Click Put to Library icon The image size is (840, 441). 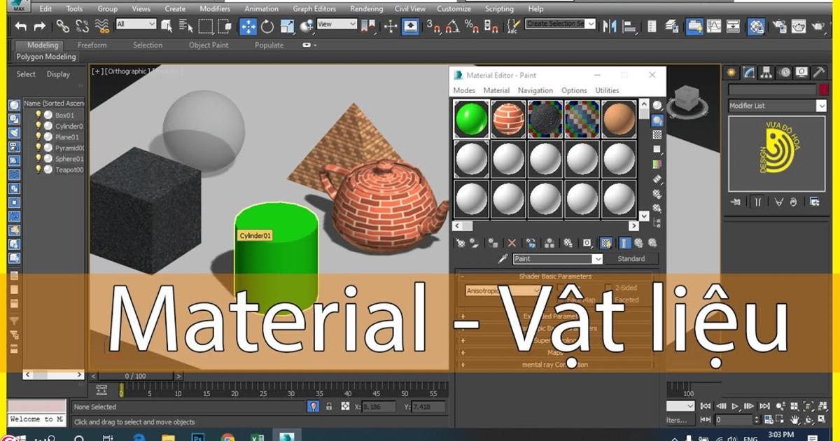568,243
